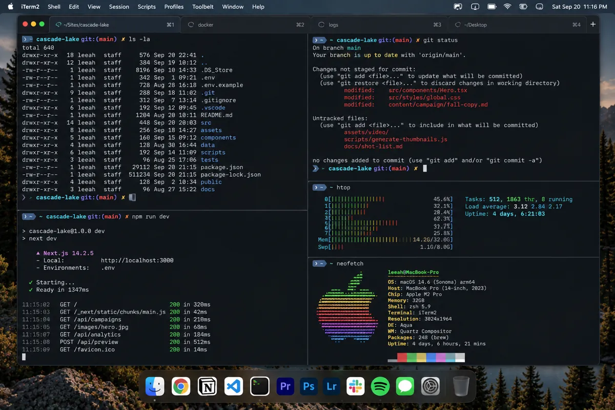Open Notion in the Dock

click(x=207, y=386)
